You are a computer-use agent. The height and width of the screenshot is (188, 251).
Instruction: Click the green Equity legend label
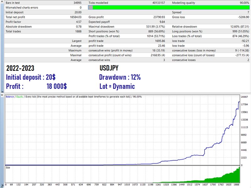19,97
